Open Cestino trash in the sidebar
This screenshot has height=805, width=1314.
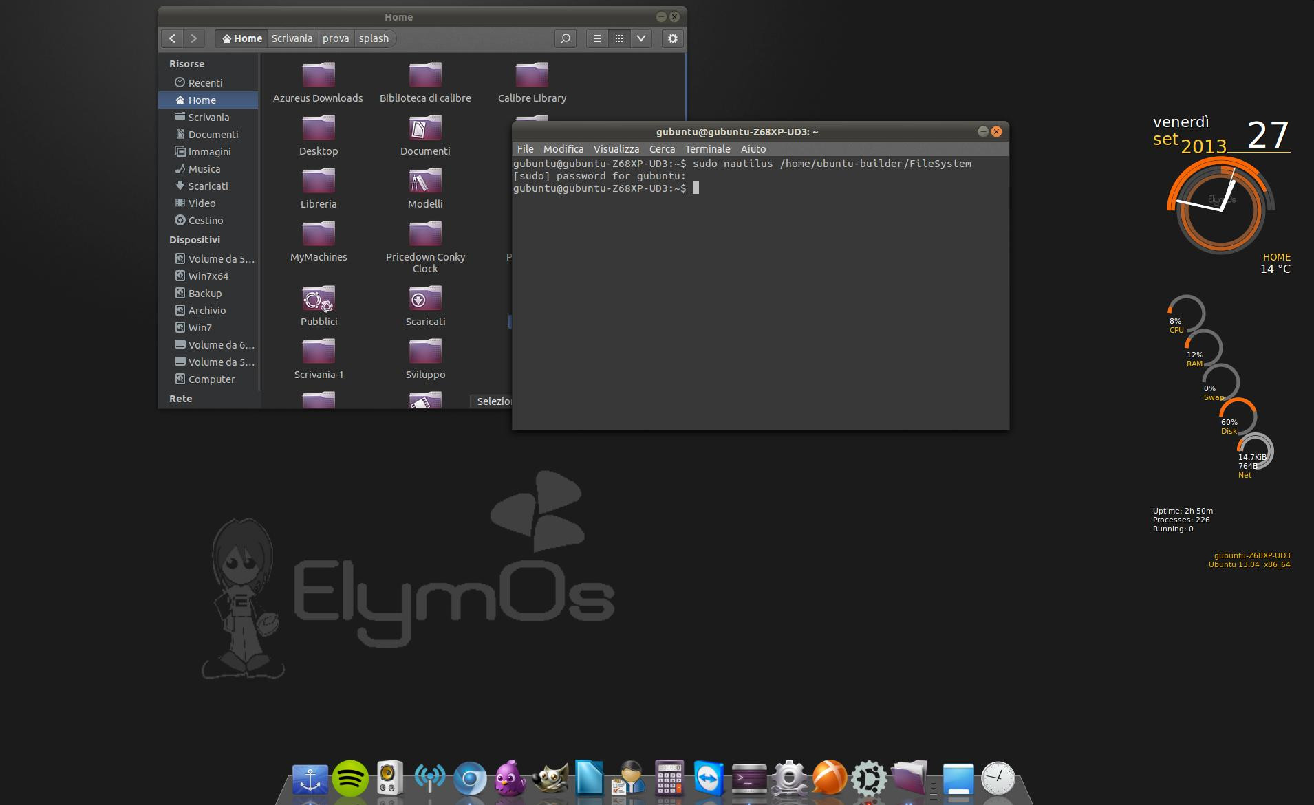click(x=208, y=220)
